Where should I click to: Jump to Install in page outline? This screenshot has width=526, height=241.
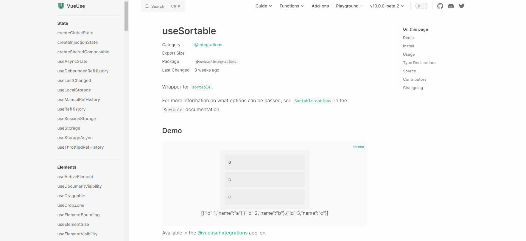click(x=408, y=46)
